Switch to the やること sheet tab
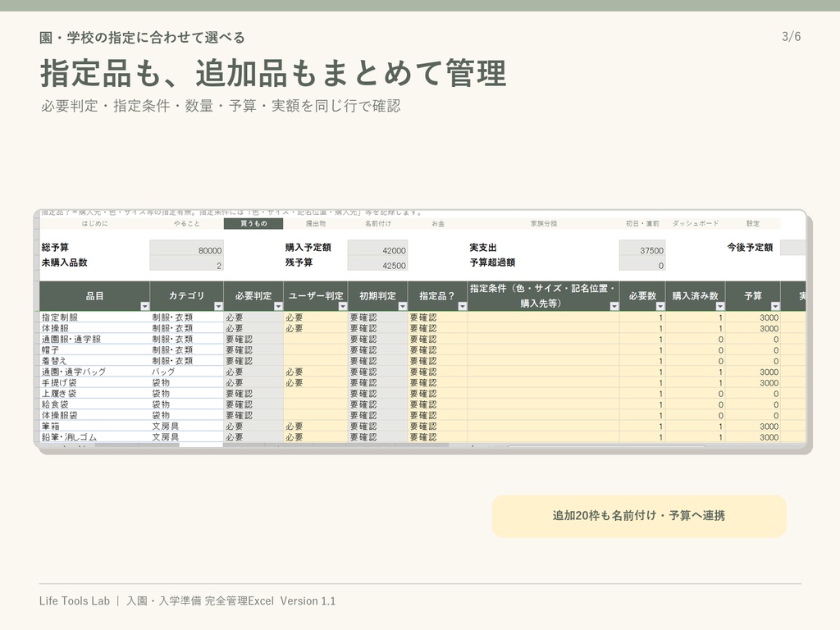This screenshot has height=630, width=840. [x=187, y=223]
